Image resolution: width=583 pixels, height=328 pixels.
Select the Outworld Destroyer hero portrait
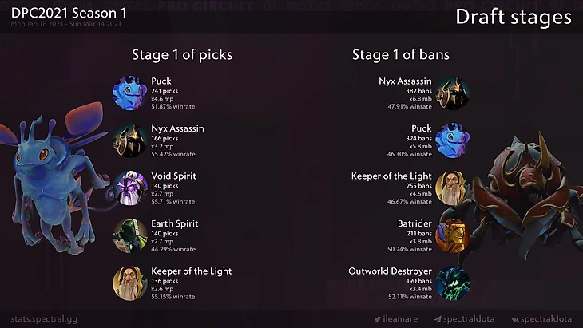coord(452,284)
